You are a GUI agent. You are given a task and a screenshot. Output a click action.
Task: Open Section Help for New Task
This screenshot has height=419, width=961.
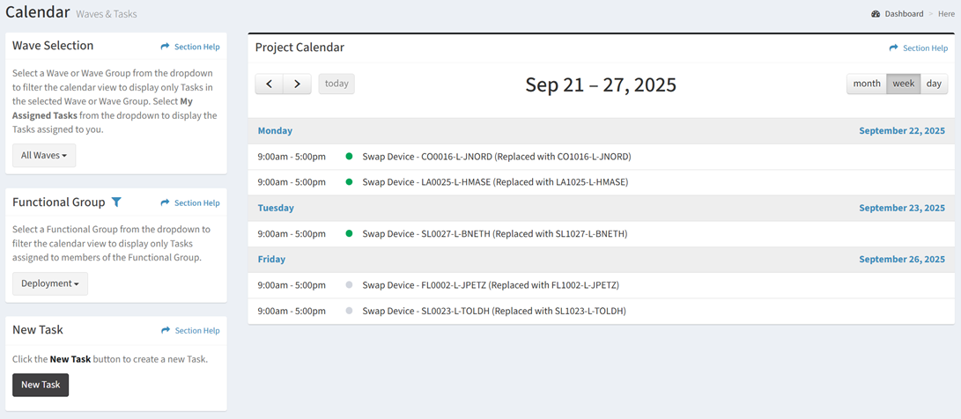pos(190,331)
